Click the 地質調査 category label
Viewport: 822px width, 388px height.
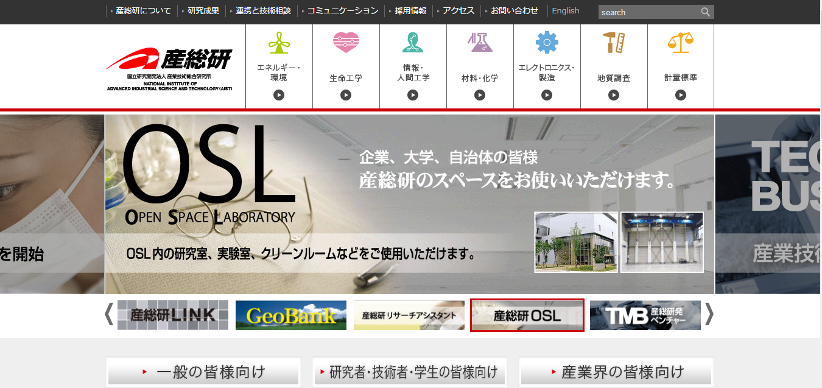click(x=614, y=78)
